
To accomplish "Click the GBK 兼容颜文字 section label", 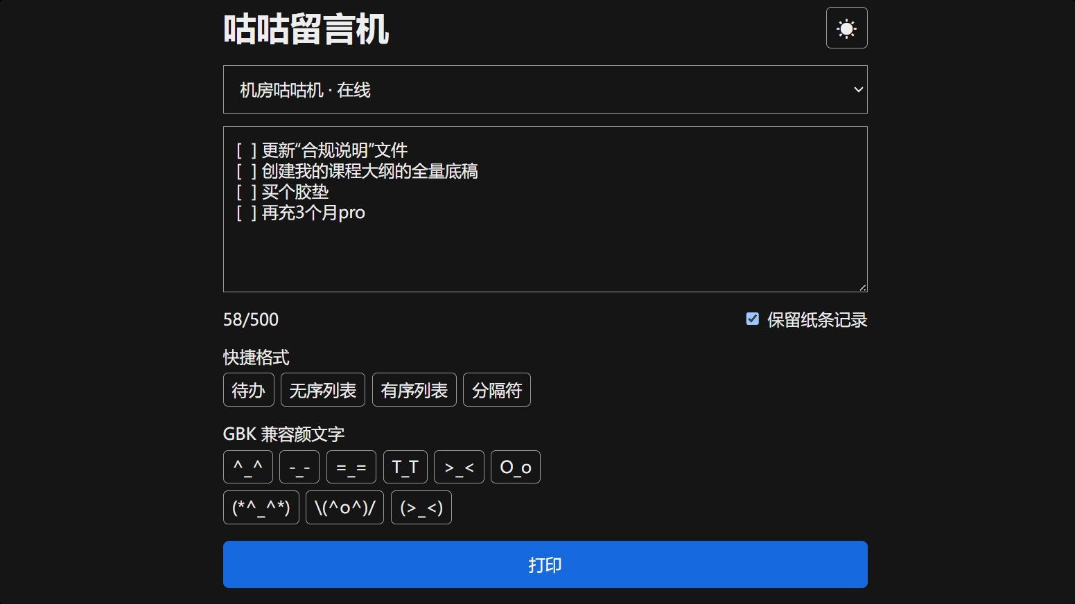I will point(283,434).
